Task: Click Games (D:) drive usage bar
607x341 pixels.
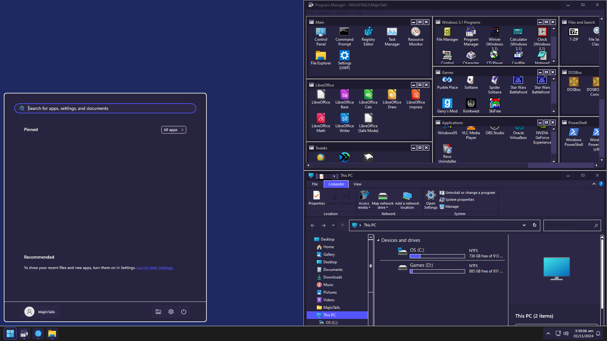Action: (437, 272)
